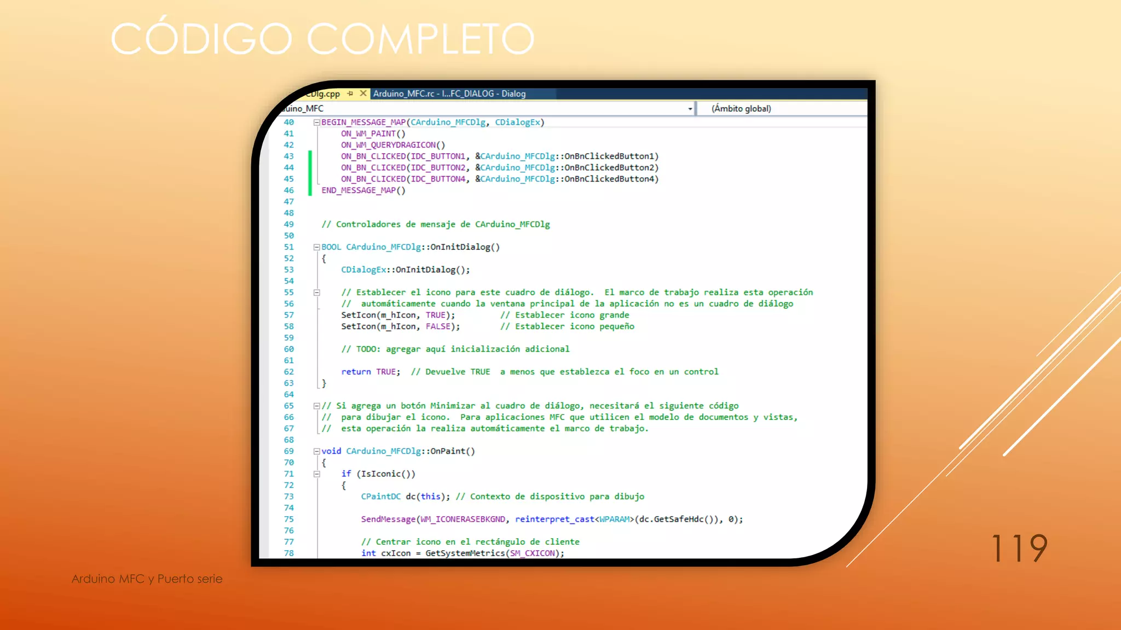The width and height of the screenshot is (1121, 630).
Task: Click the ON_WM_QUERYDRAGICON() macro text
Action: tap(393, 145)
